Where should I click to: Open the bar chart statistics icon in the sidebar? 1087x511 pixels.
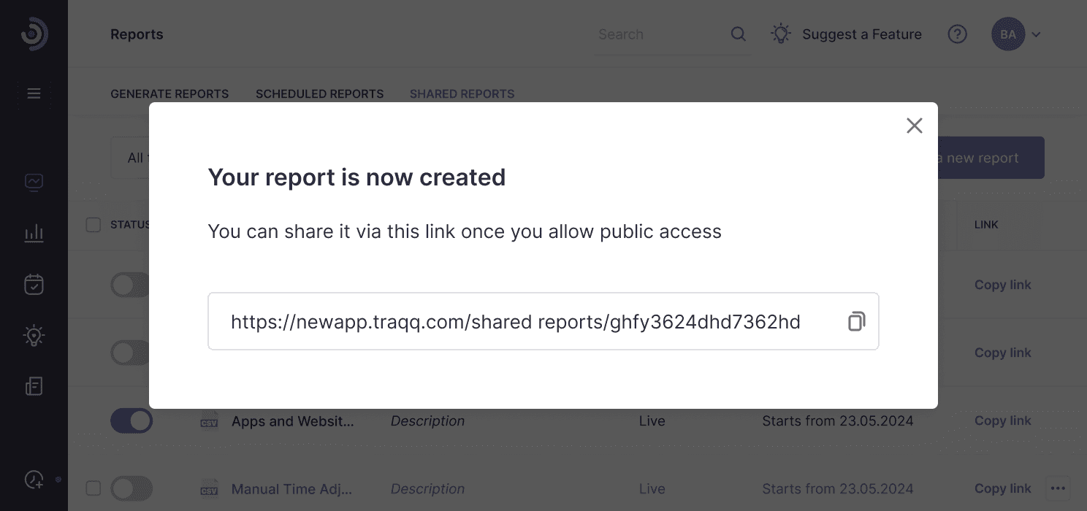click(x=34, y=233)
